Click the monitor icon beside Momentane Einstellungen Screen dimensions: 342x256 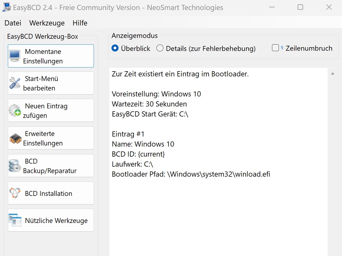pos(15,56)
